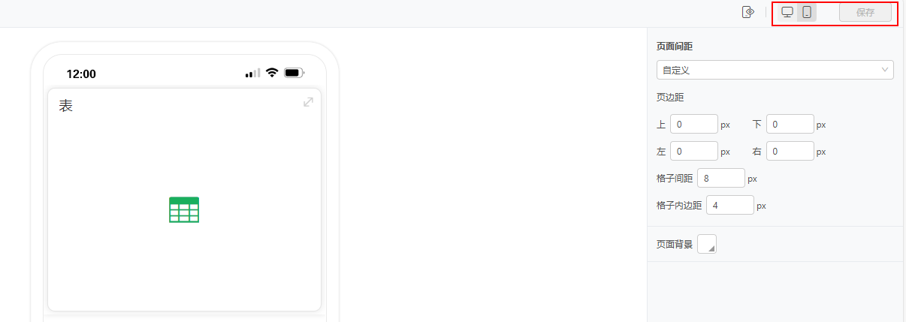Focus the 左 margin input field
906x322 pixels.
point(694,151)
